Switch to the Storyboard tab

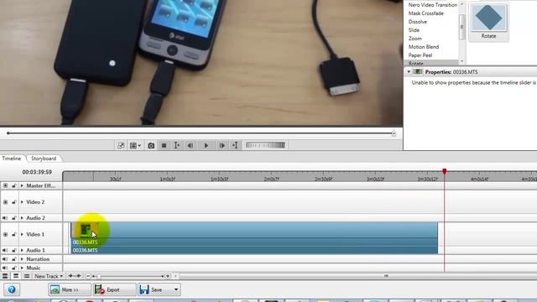point(44,159)
